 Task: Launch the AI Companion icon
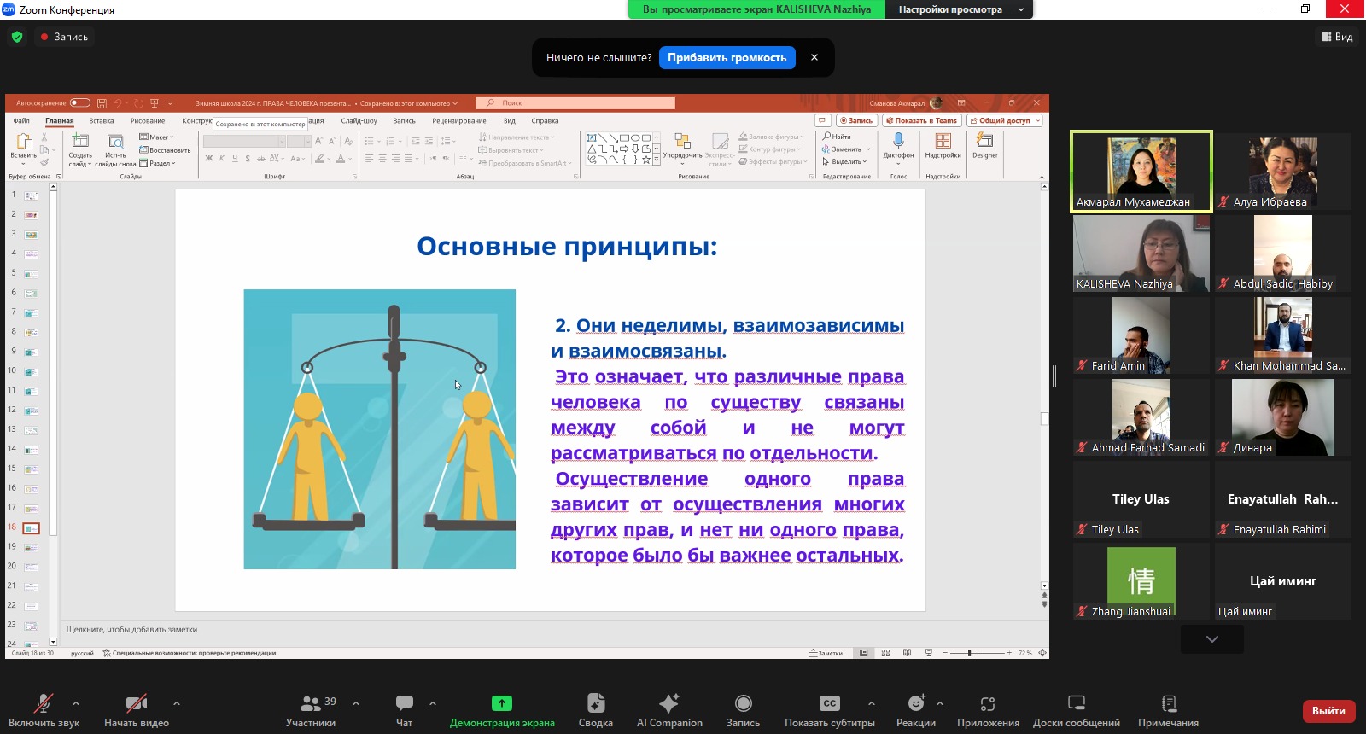coord(669,703)
